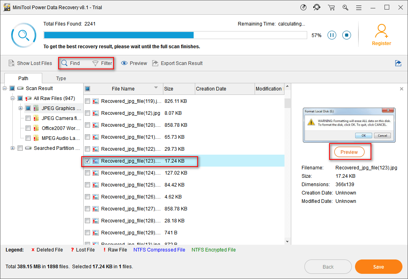
Task: Sort by File Name column
Action: (123, 89)
